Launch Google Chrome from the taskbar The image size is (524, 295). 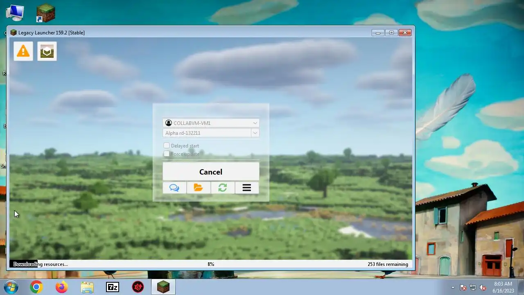coord(36,287)
